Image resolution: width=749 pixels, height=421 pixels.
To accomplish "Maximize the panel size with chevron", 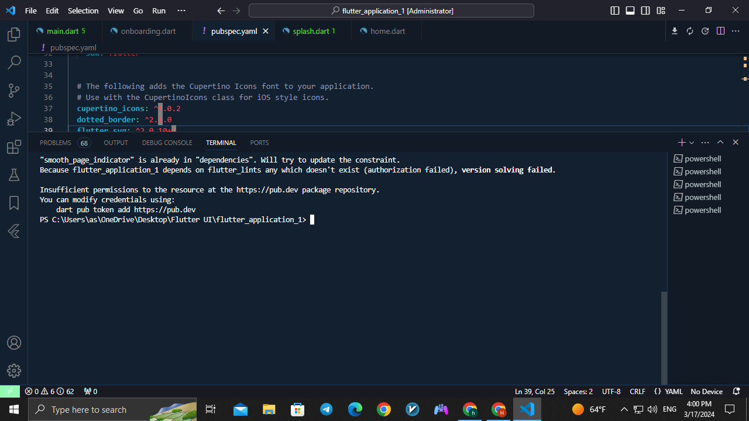I will (x=720, y=143).
